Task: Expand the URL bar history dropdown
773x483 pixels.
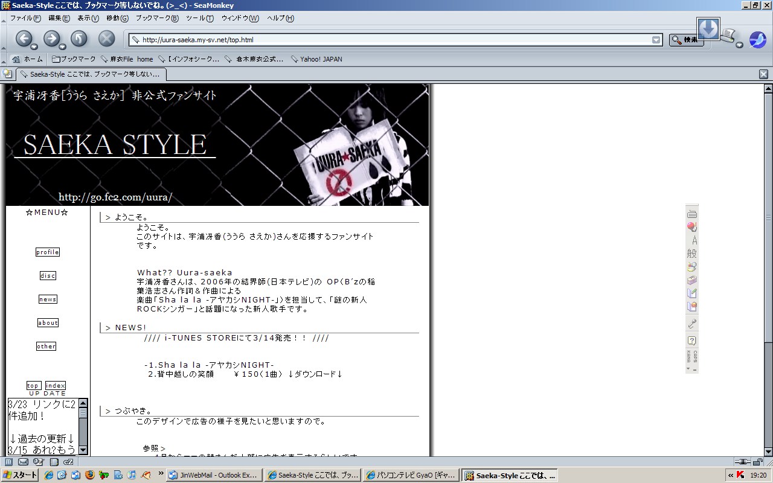Action: tap(656, 40)
